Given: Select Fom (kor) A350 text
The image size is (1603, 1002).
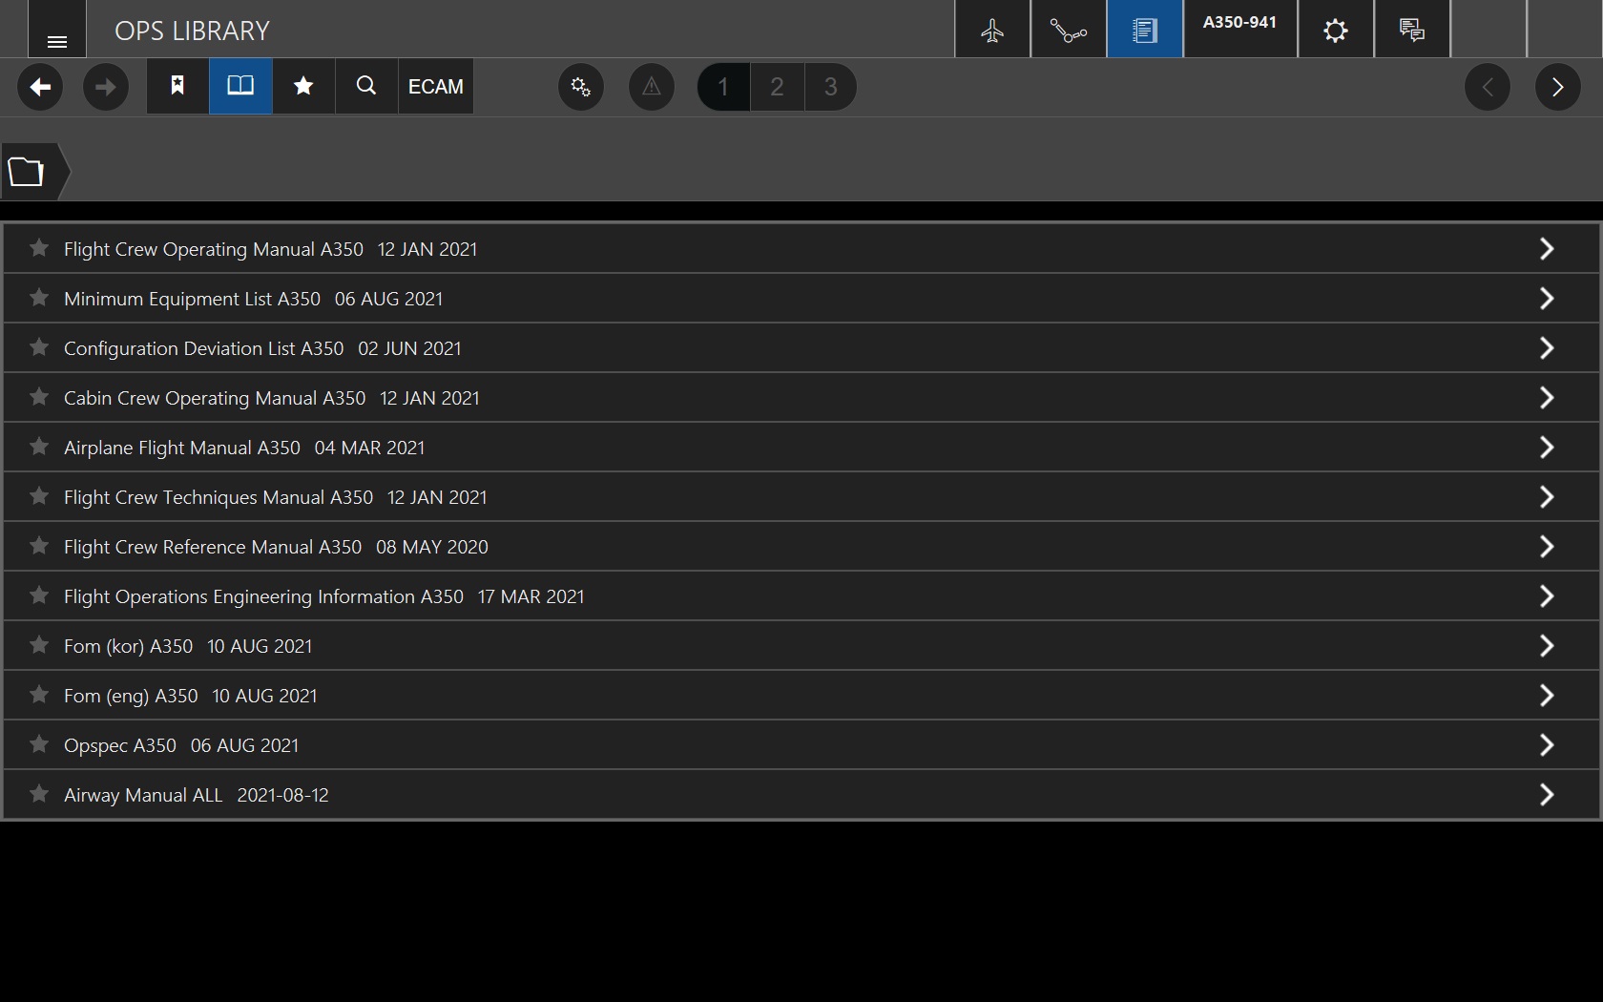Looking at the screenshot, I should click(x=128, y=646).
